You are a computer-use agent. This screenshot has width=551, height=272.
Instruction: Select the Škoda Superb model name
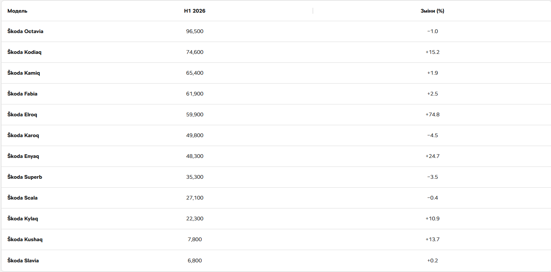click(25, 177)
